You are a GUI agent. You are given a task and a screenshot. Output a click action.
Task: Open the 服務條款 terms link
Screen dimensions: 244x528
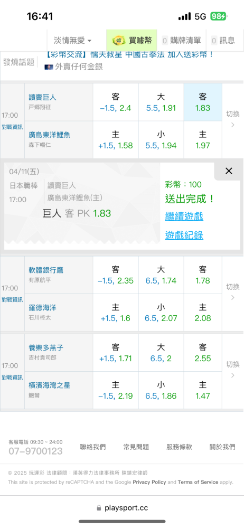tap(179, 447)
